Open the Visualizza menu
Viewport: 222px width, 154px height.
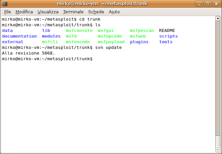pos(48,12)
